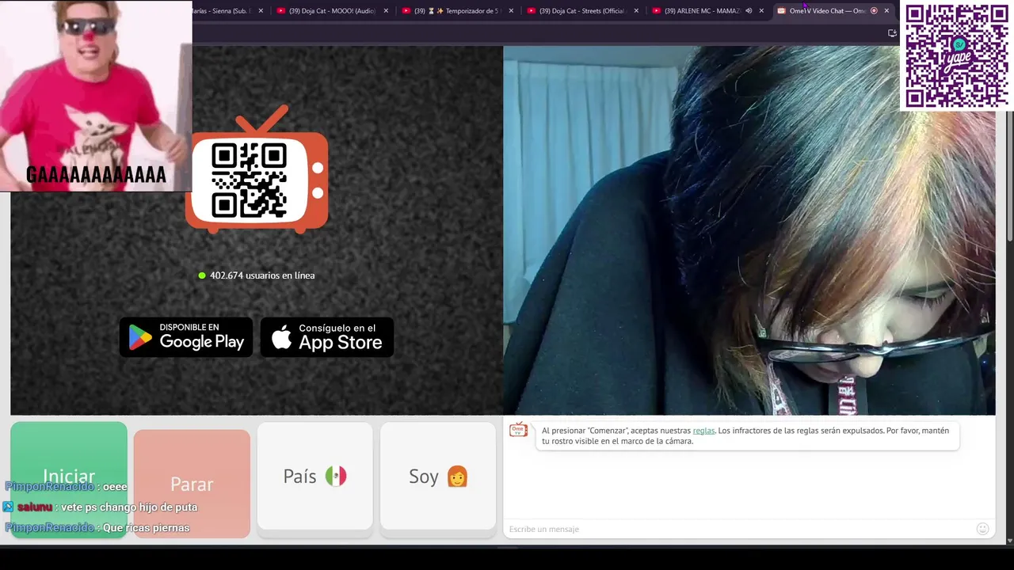Click the PimponRenacido 'oeee' chat message
1014x570 pixels.
(x=66, y=487)
